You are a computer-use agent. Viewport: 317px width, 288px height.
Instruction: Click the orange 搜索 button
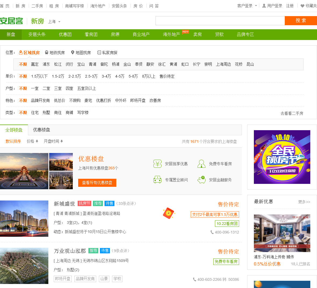pos(301,21)
